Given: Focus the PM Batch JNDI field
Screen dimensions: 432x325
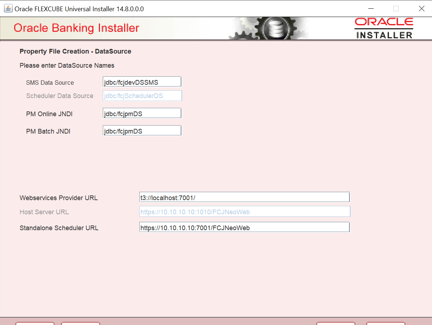Looking at the screenshot, I should click(142, 131).
